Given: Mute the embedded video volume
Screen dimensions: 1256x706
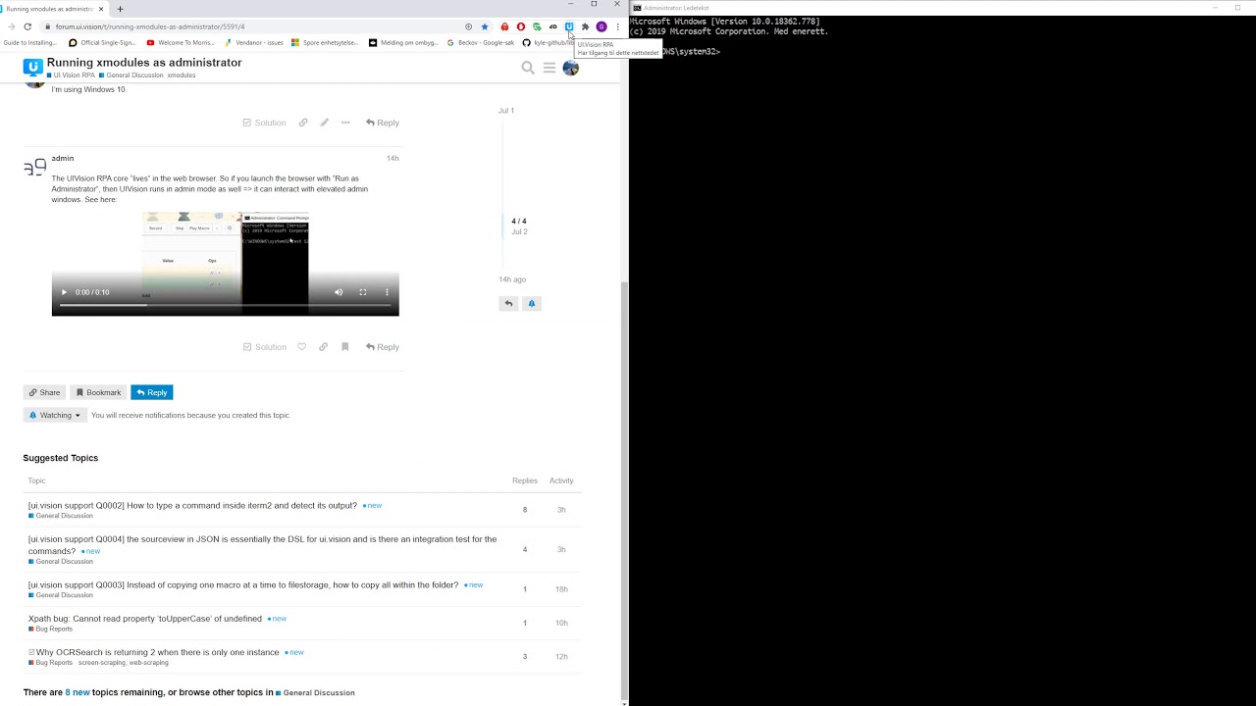Looking at the screenshot, I should tap(339, 292).
